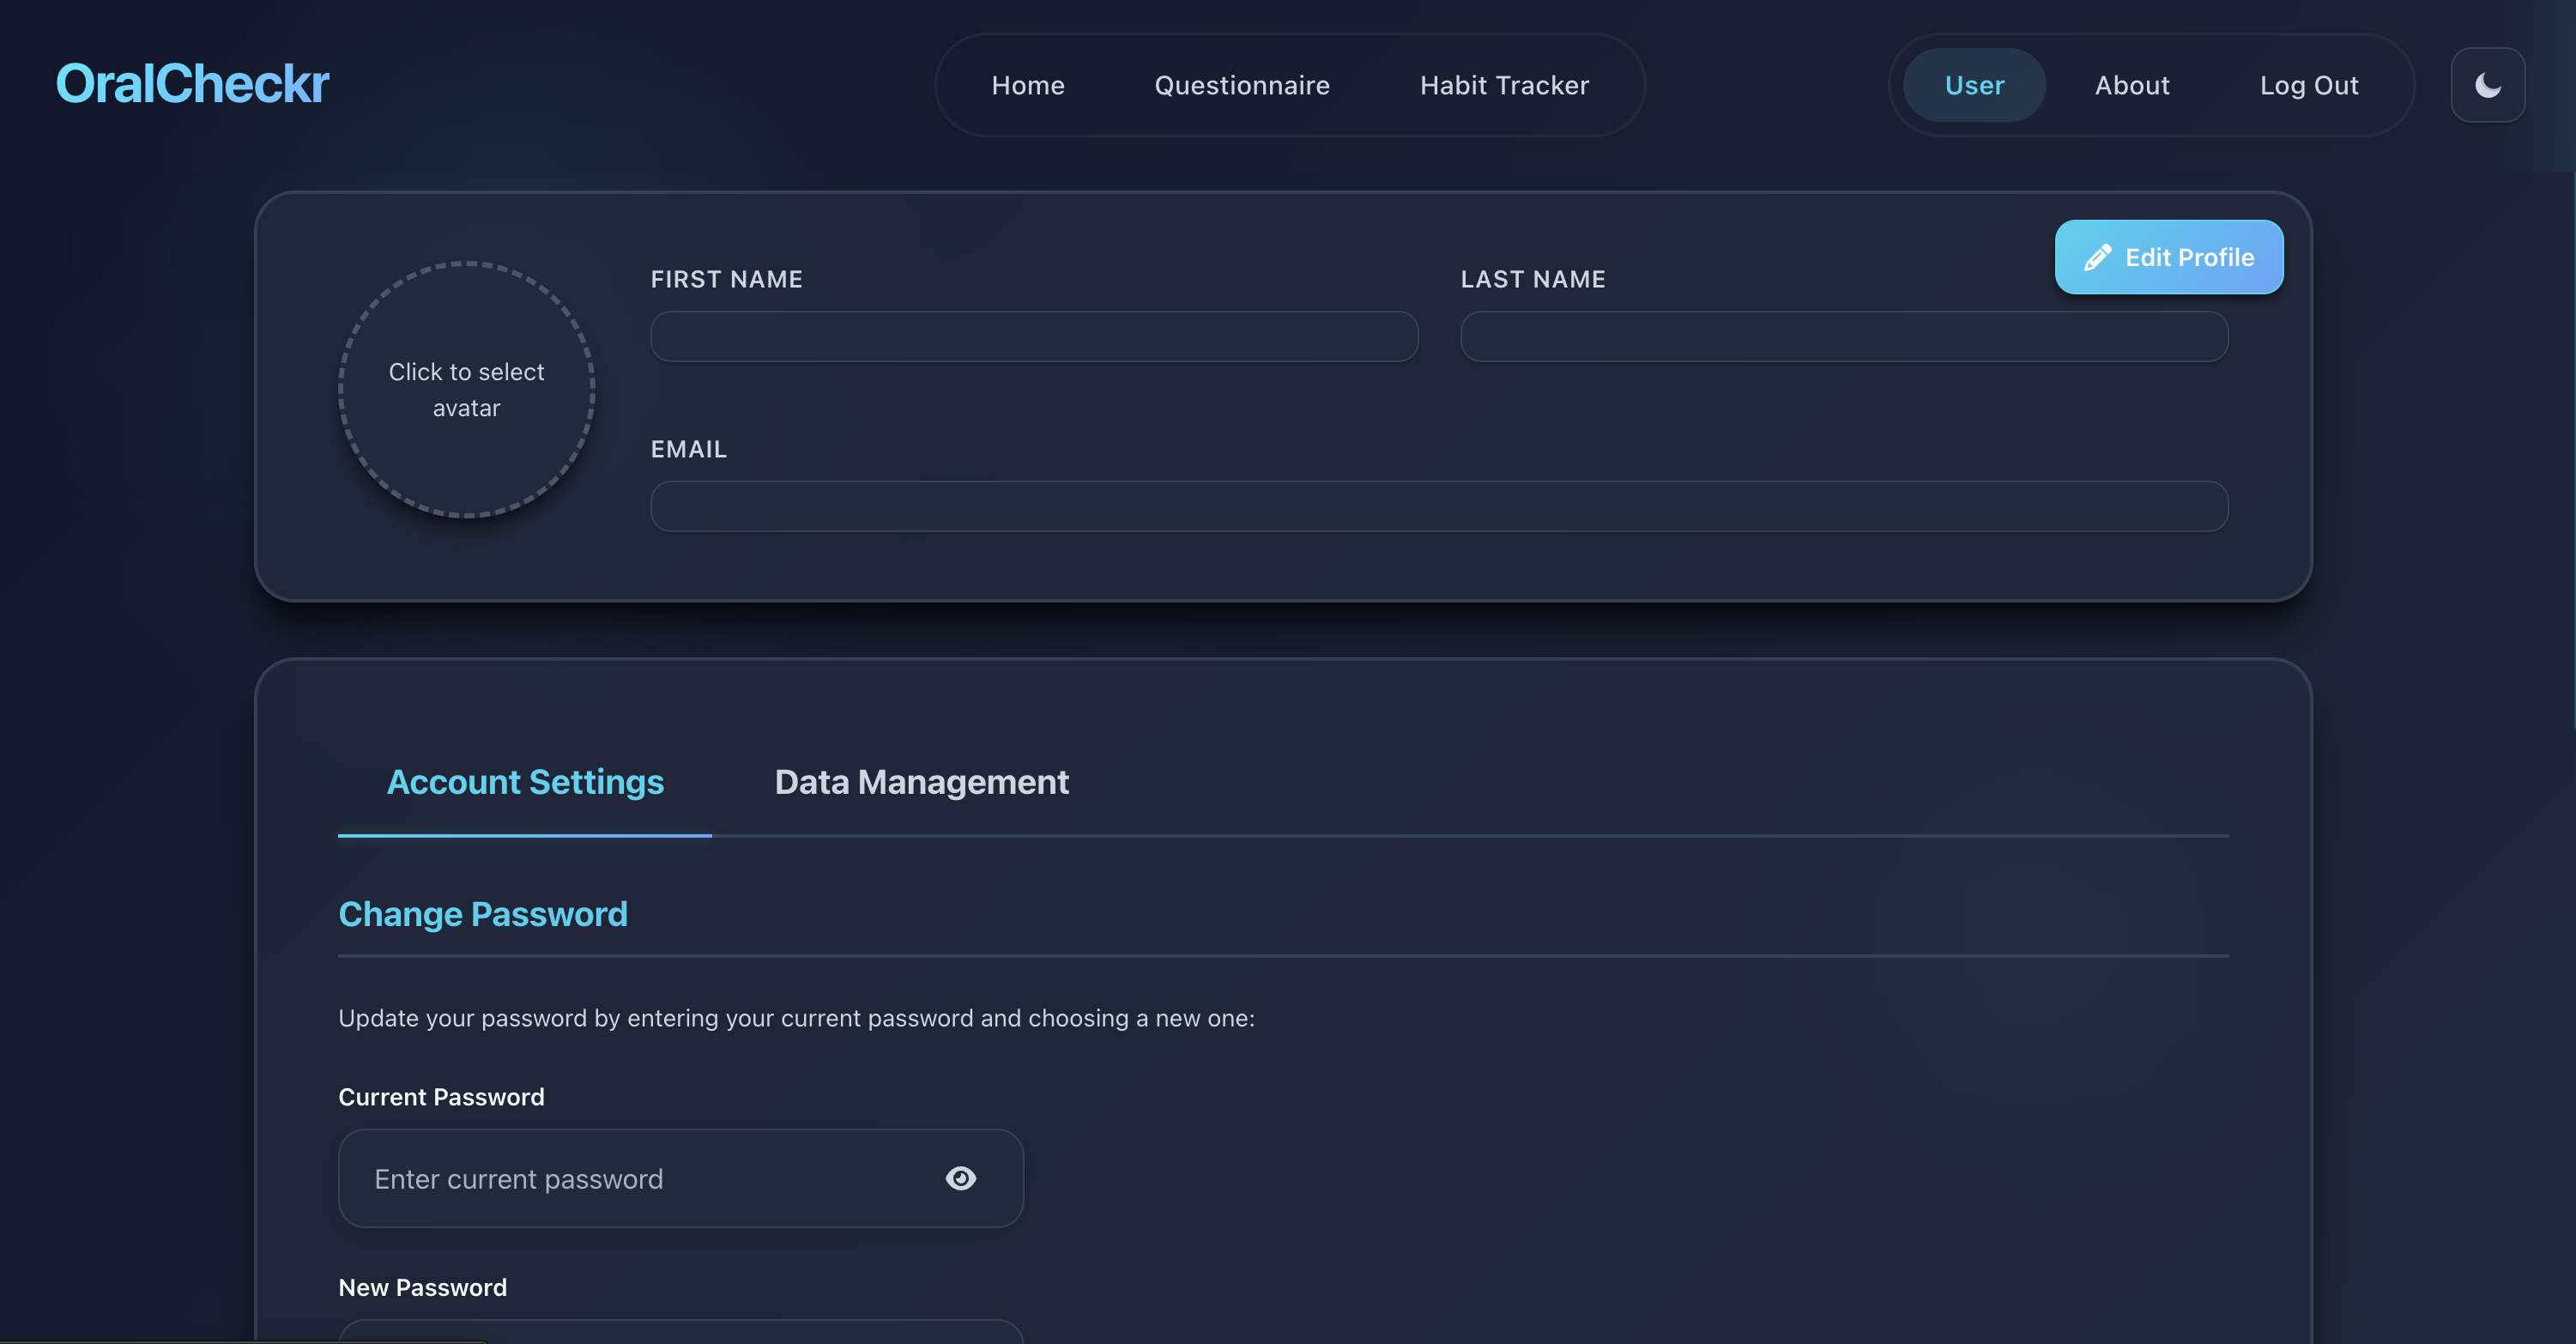Open Habit Tracker page
The width and height of the screenshot is (2576, 1344).
[1503, 85]
